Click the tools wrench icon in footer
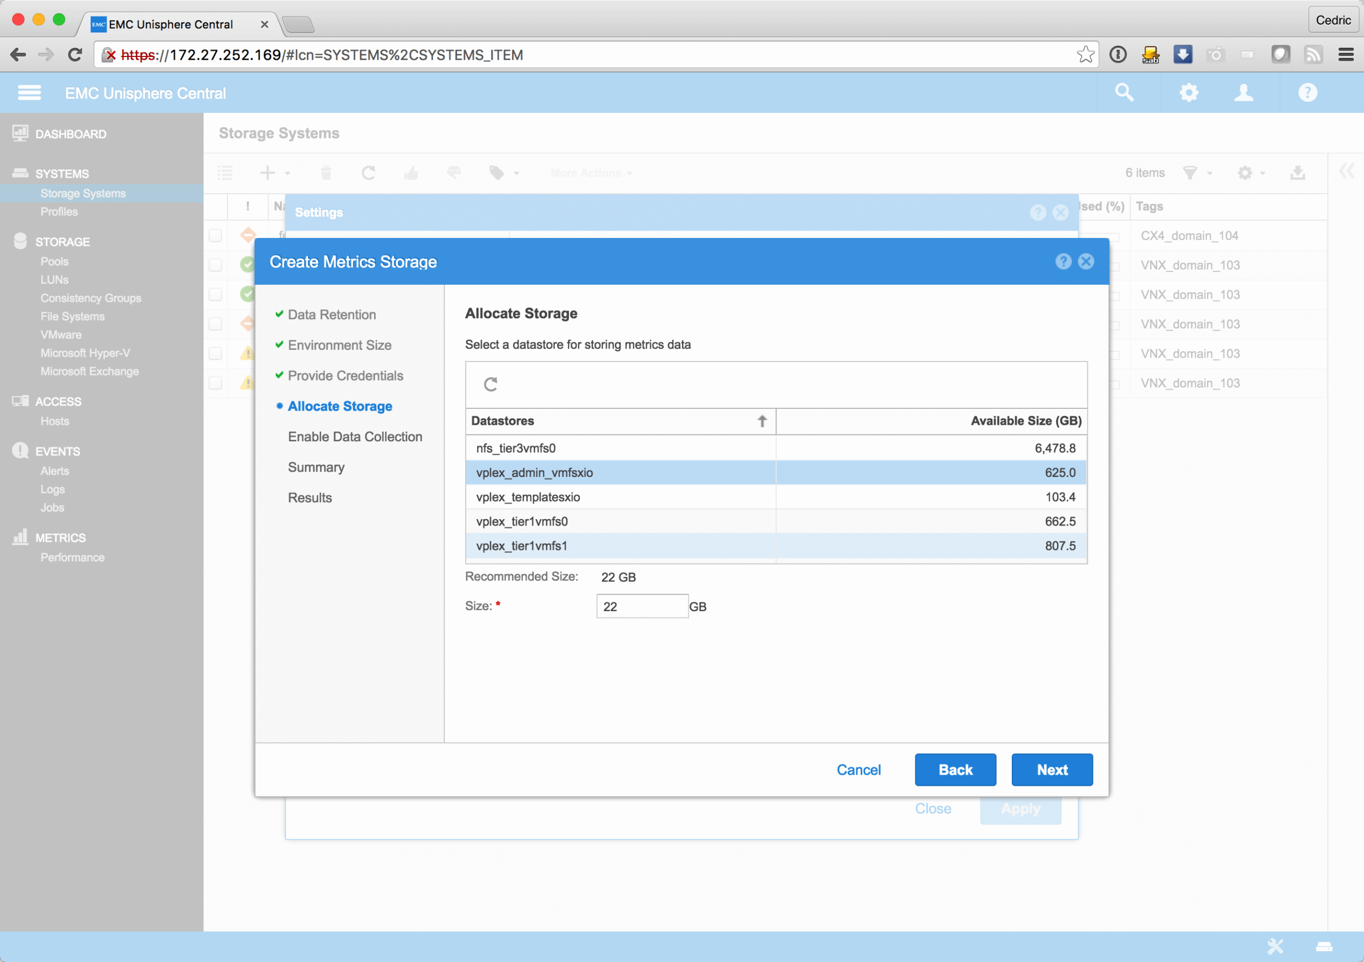Screen dimensions: 1364x962 click(x=1275, y=946)
